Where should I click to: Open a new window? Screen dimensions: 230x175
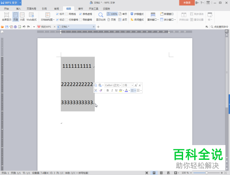point(167,14)
